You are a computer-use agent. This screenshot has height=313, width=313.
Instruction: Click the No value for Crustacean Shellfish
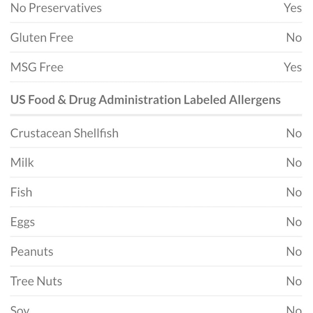click(x=294, y=133)
